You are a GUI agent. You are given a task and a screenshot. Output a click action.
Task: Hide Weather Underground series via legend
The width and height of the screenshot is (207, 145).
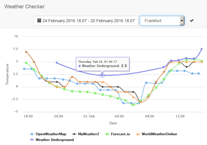pyautogui.click(x=54, y=140)
